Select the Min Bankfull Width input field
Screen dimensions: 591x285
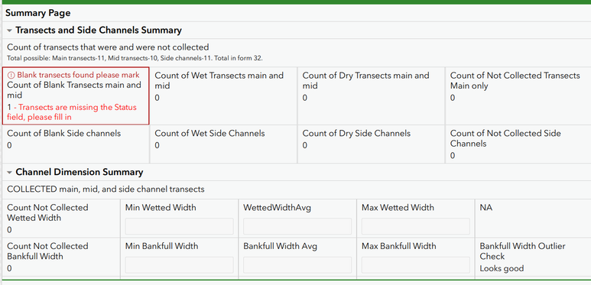179,265
